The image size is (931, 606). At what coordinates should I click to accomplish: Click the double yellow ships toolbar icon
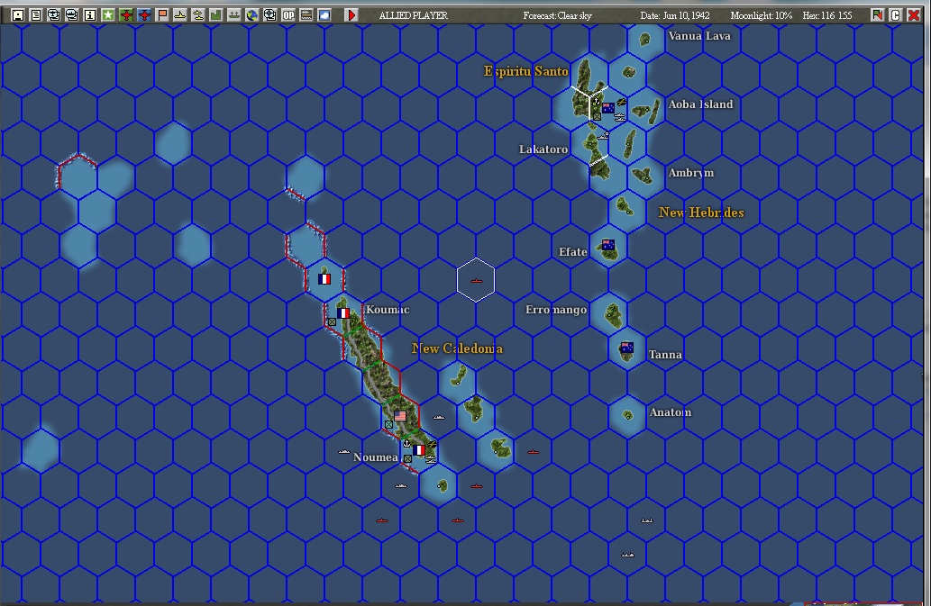coord(198,14)
